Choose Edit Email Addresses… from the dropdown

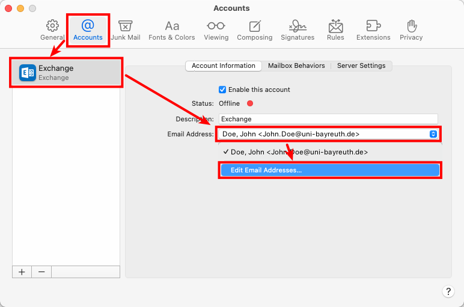(329, 171)
